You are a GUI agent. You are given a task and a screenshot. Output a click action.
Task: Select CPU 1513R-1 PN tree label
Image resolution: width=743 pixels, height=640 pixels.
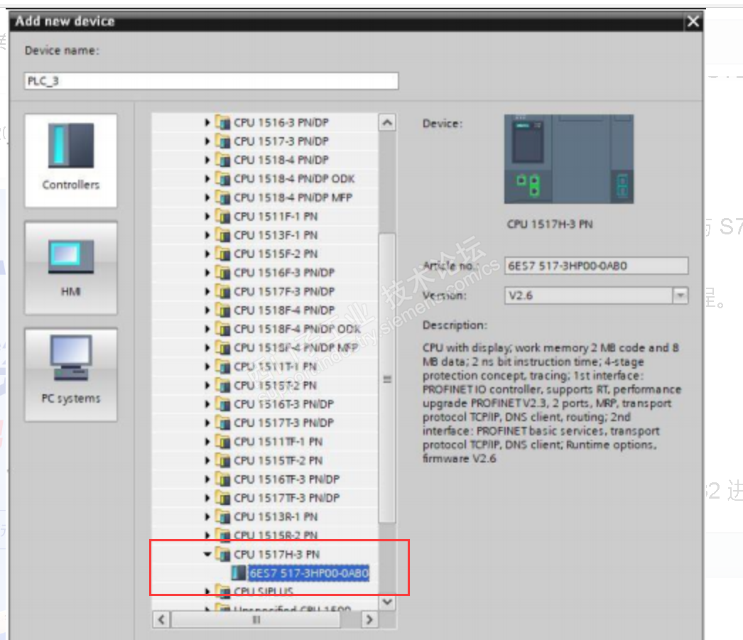point(276,517)
